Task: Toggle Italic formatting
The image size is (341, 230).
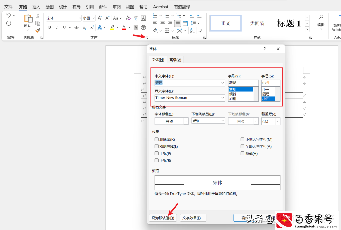Action: pyautogui.click(x=57, y=27)
